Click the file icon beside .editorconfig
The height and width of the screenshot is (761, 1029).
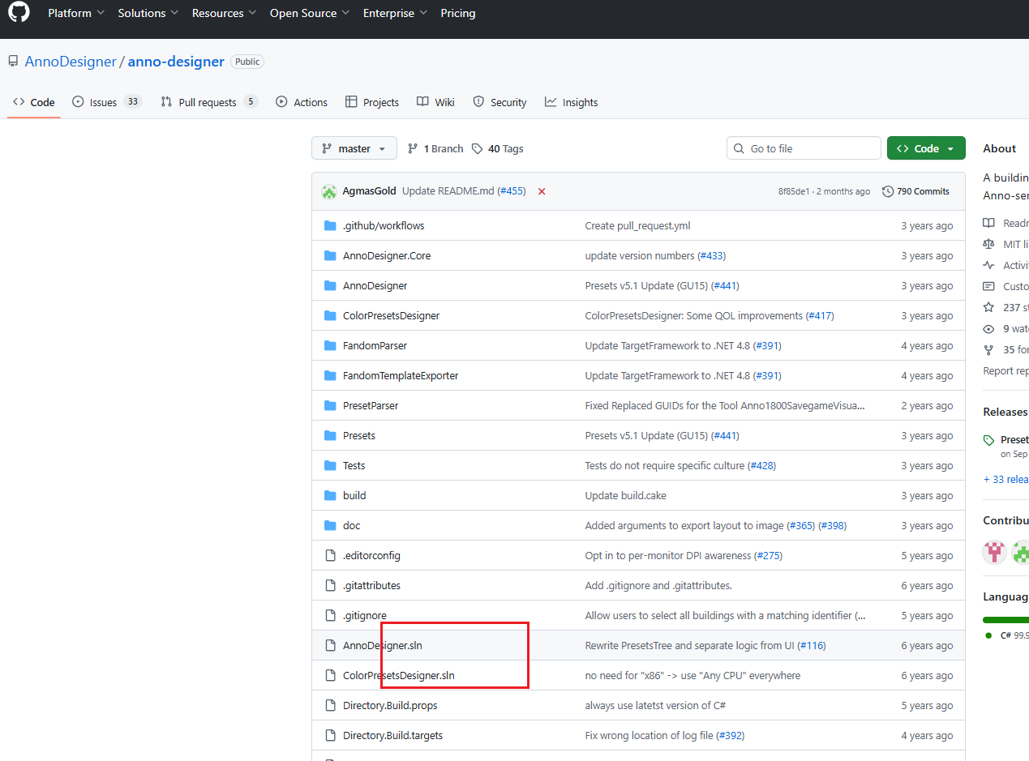coord(330,555)
